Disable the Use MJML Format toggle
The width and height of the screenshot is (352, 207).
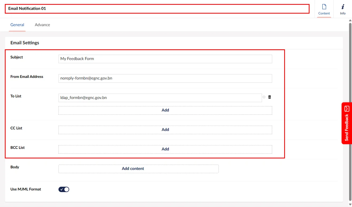pyautogui.click(x=64, y=189)
